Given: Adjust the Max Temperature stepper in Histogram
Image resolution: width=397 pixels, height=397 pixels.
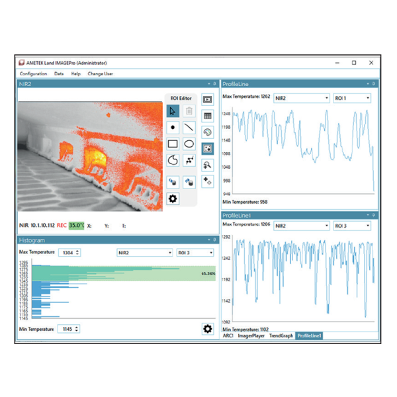Looking at the screenshot, I should coord(77,253).
